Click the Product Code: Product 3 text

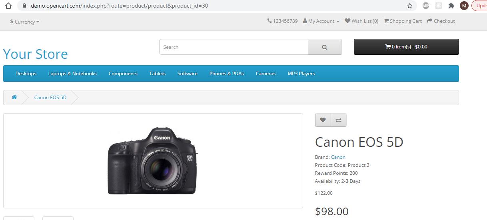click(x=342, y=165)
